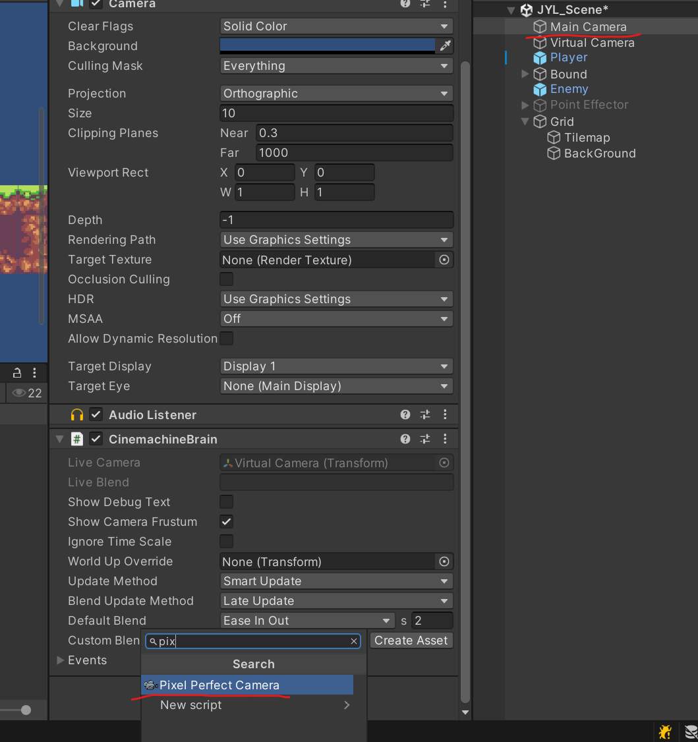
Task: Collapse the CinemachineBrain component
Action: (x=59, y=439)
